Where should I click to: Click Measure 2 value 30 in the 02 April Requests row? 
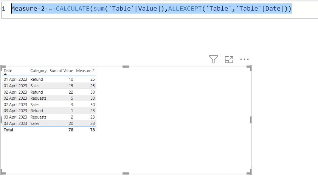pyautogui.click(x=93, y=98)
